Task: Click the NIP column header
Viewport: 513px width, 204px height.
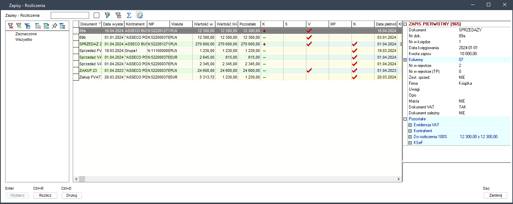Action: [158, 24]
